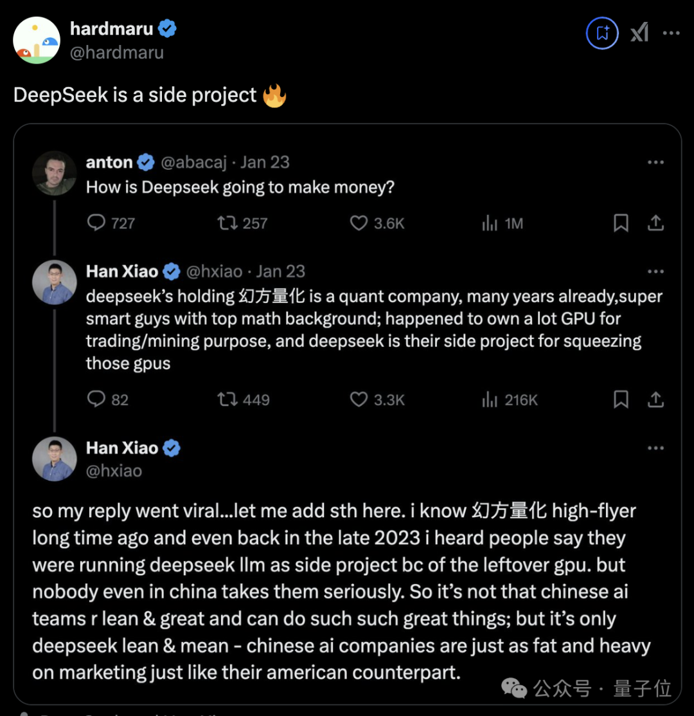Open more options on Han Xiao's viral follow-up
This screenshot has width=694, height=716.
tap(655, 448)
